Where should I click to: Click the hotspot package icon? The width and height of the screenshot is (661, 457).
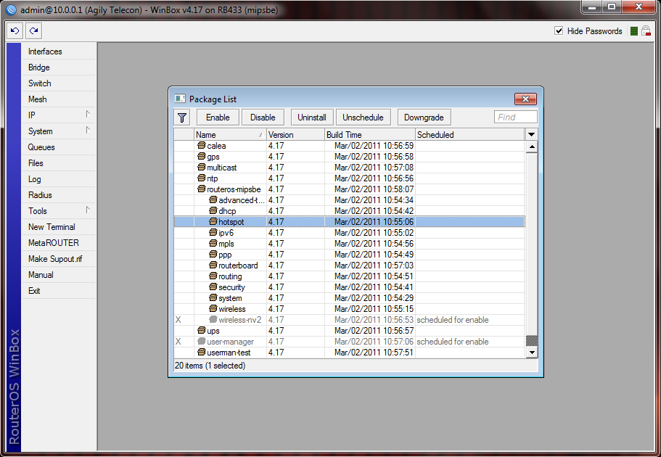coord(213,222)
